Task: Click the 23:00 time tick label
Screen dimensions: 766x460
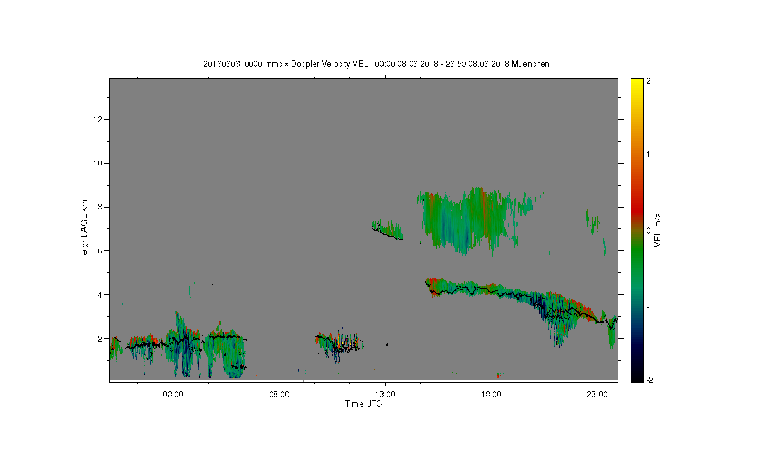Action: (x=597, y=395)
